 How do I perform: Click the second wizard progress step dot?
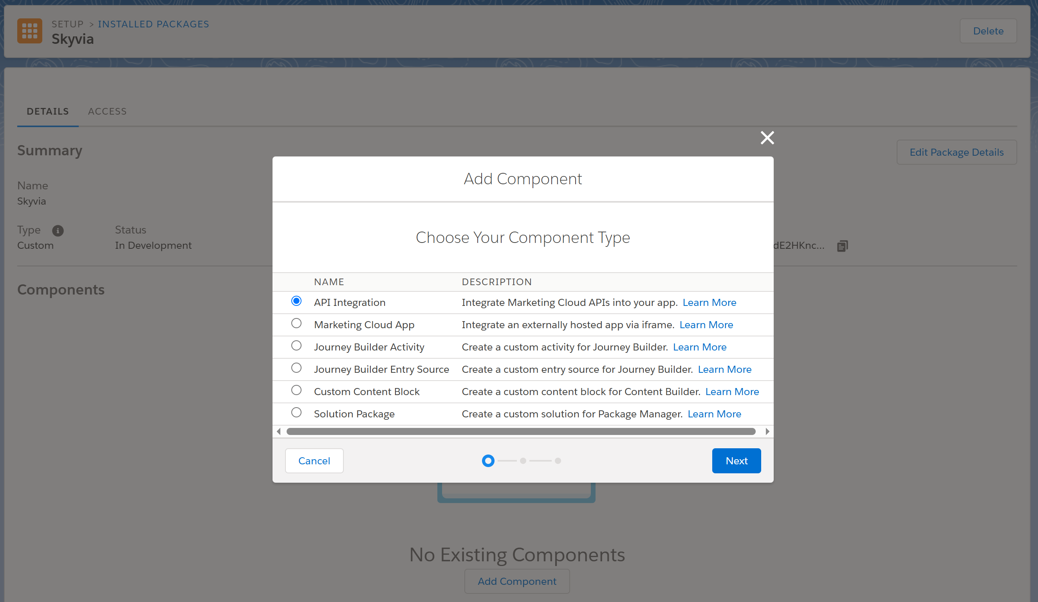click(523, 461)
